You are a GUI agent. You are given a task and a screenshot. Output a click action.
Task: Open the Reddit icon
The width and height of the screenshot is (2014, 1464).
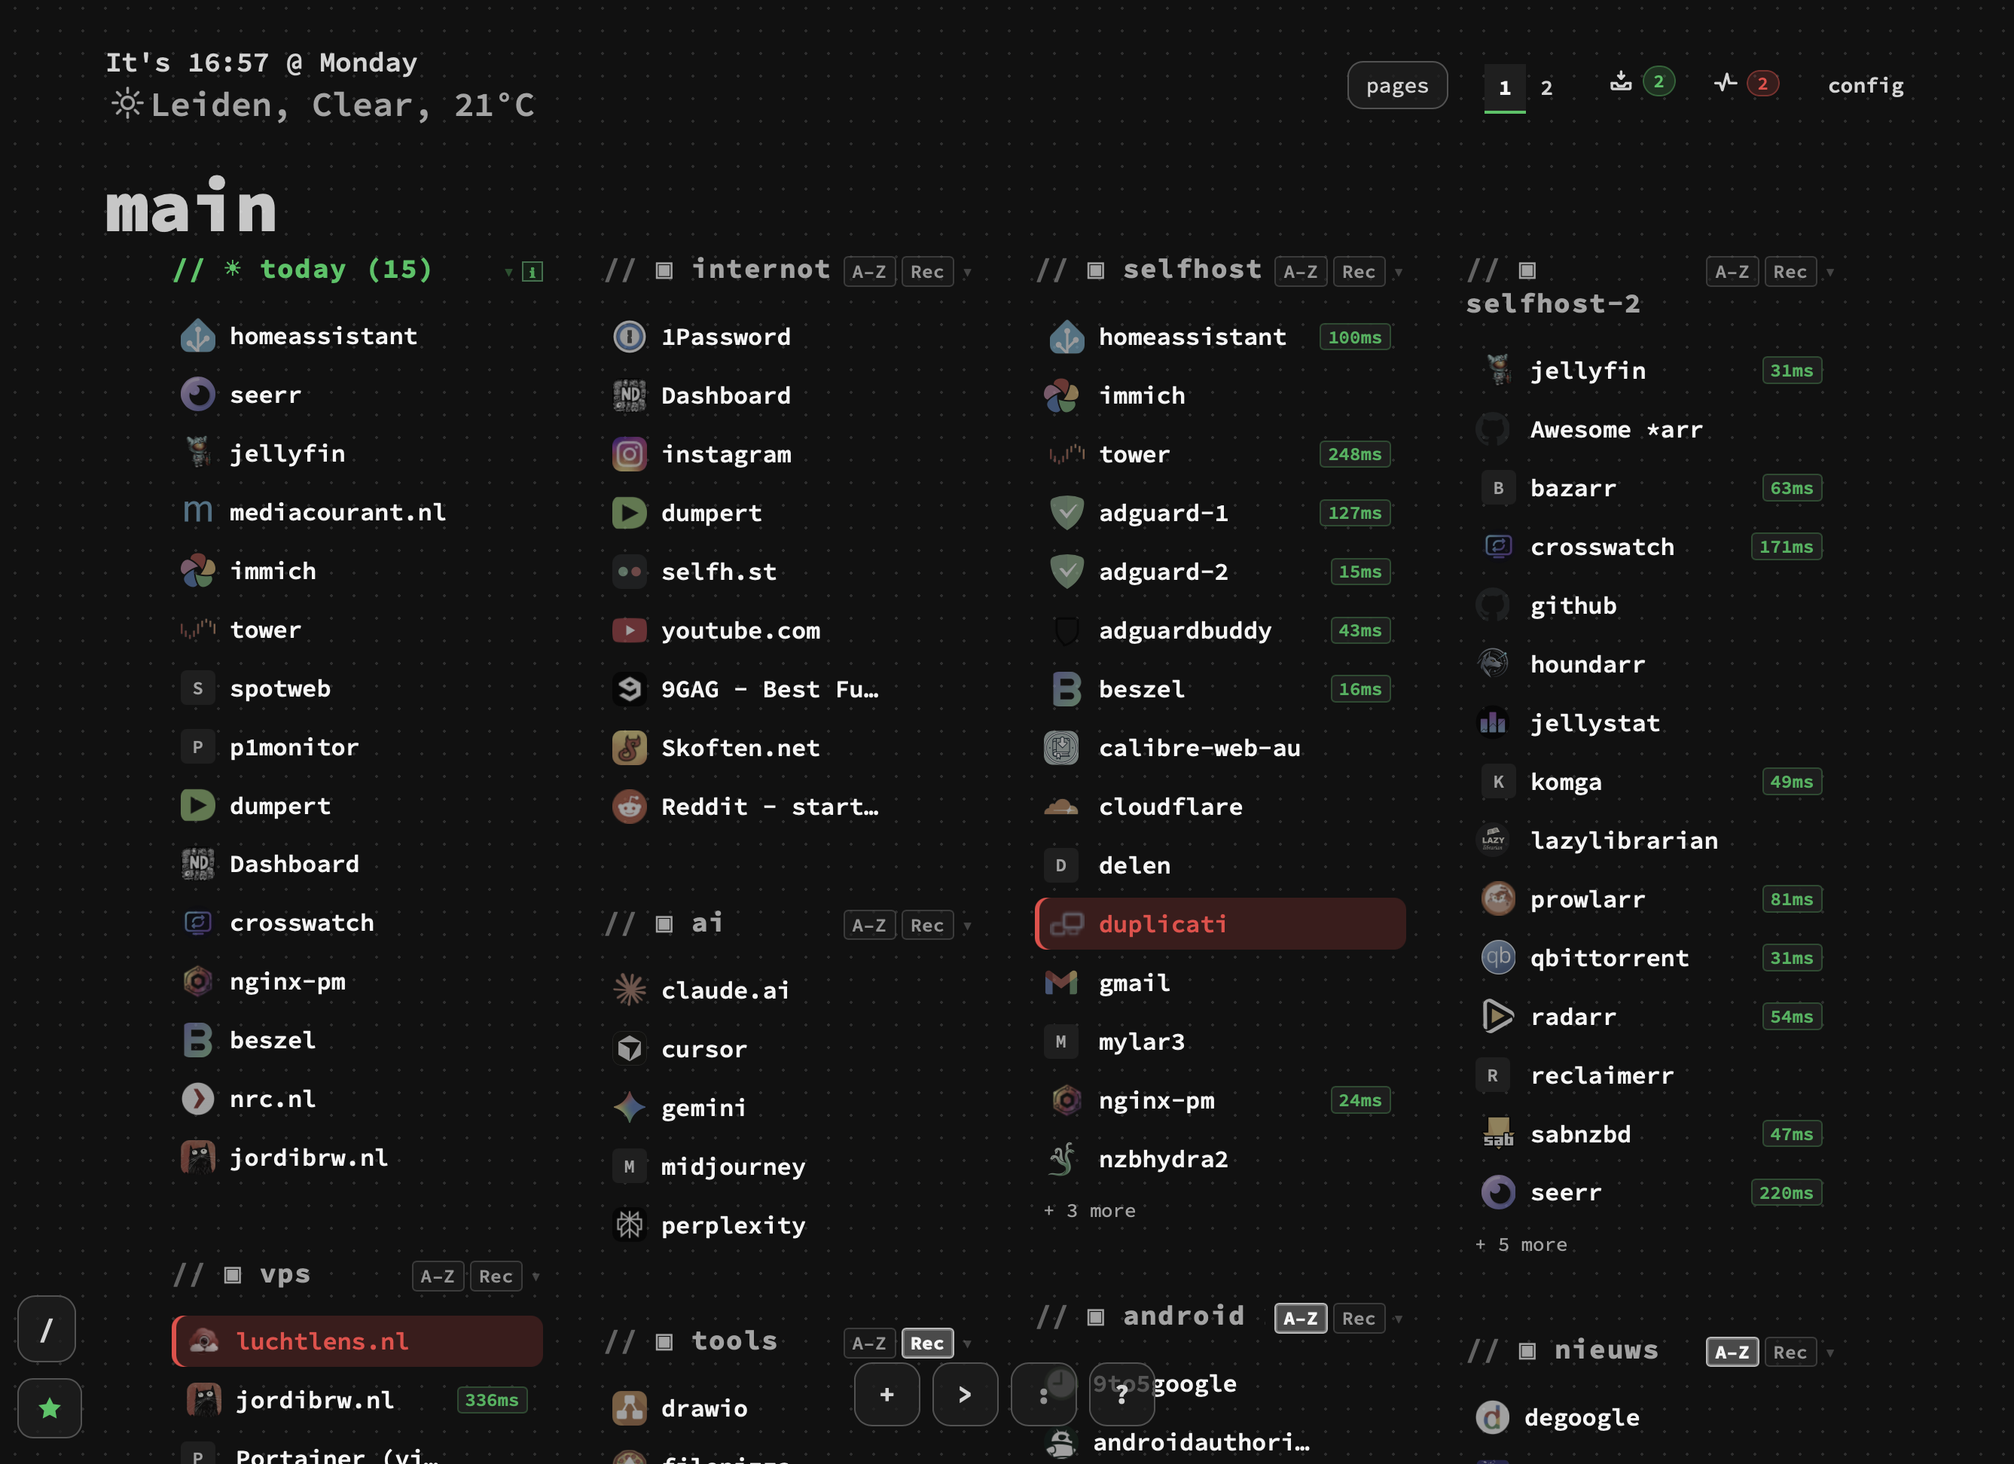pyautogui.click(x=630, y=806)
